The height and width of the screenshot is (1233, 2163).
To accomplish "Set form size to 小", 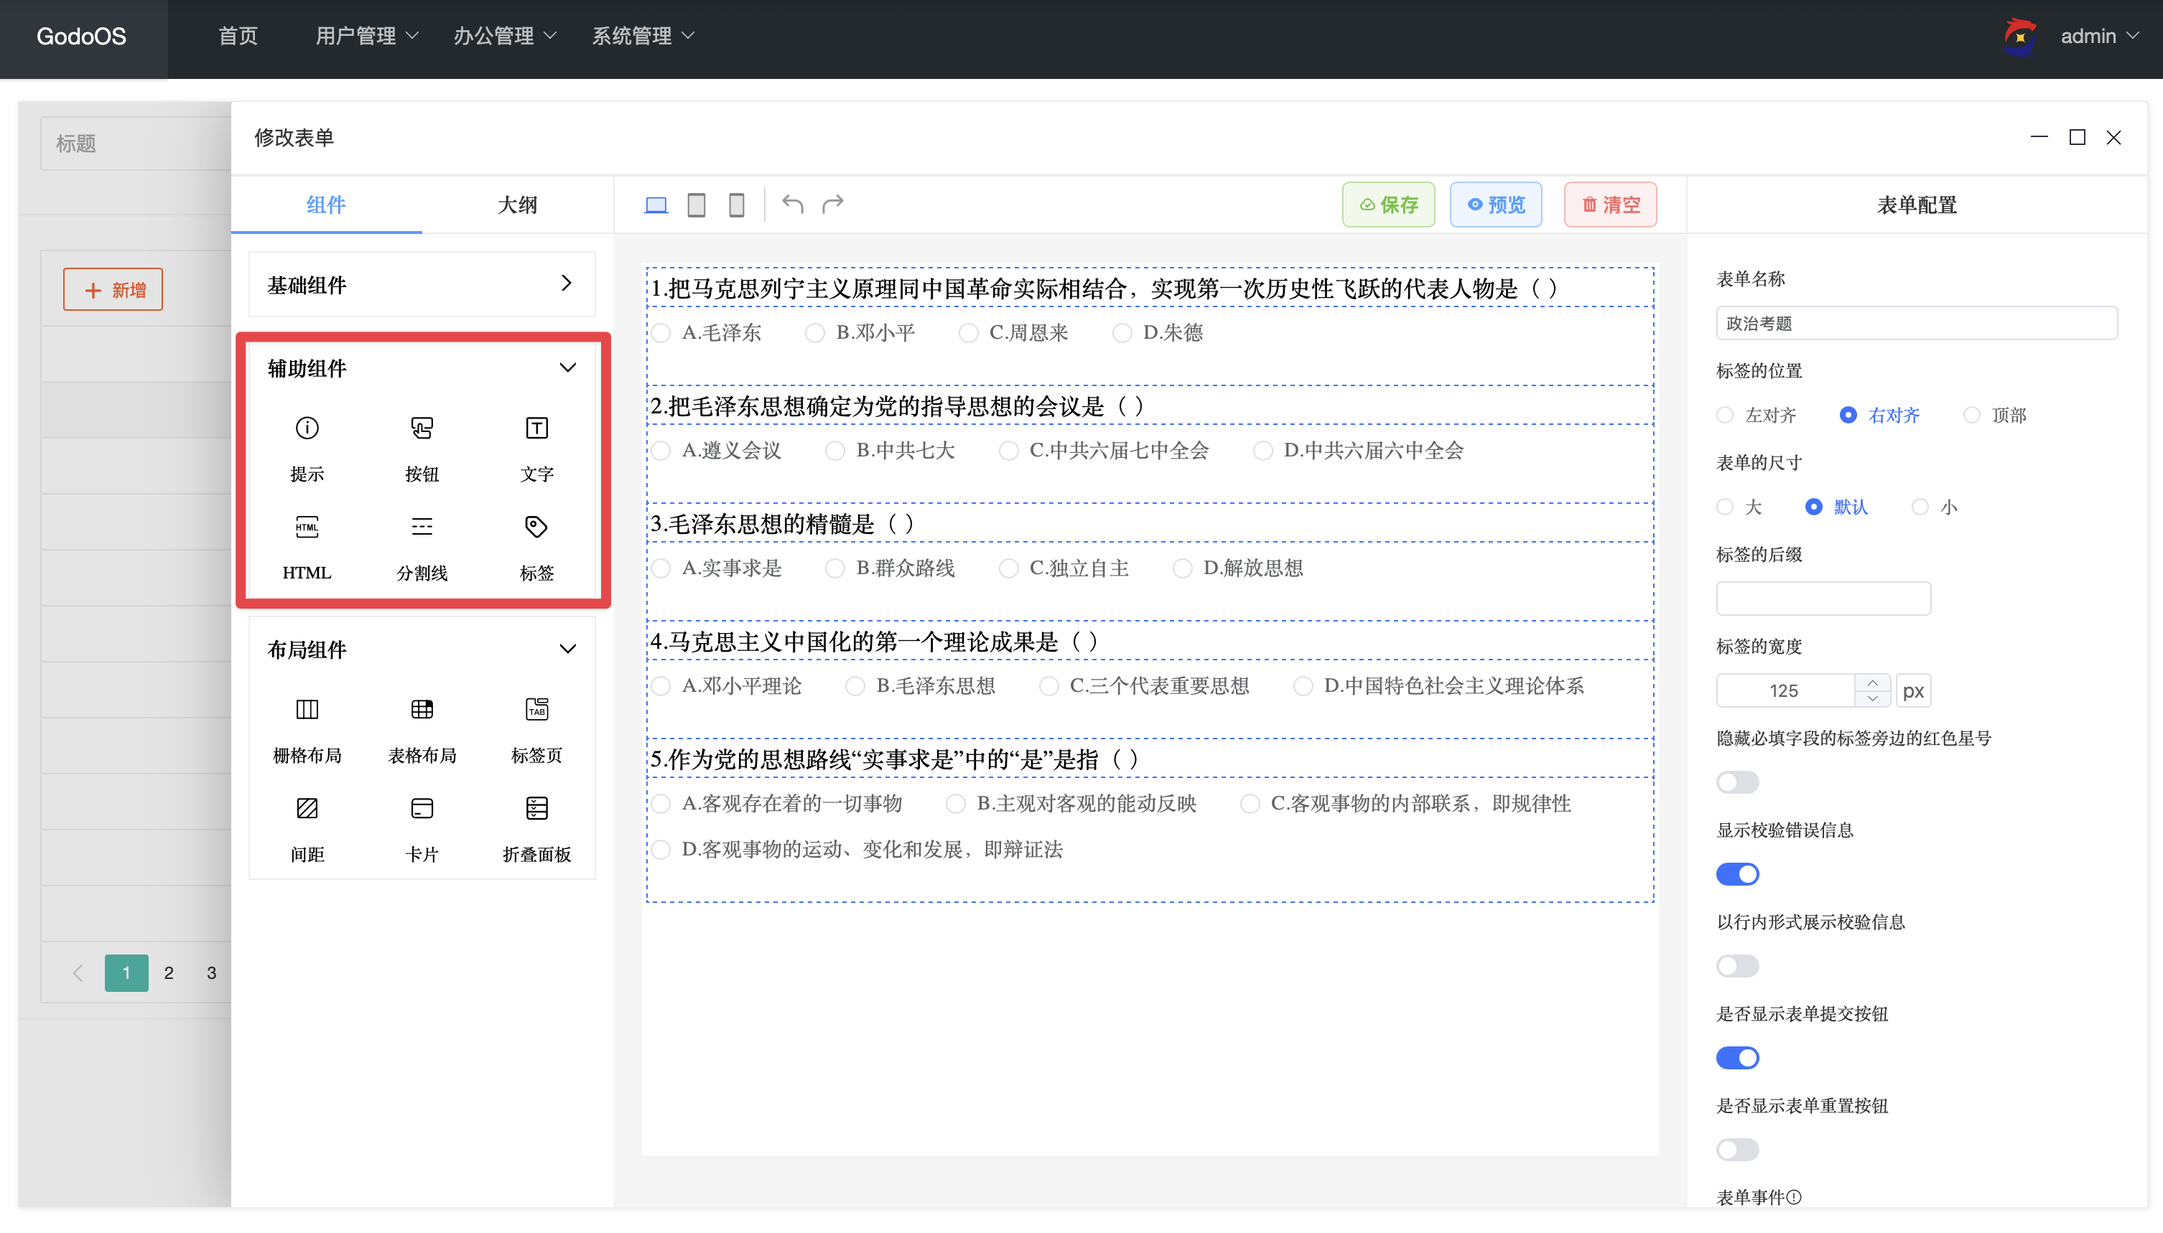I will coord(1935,507).
